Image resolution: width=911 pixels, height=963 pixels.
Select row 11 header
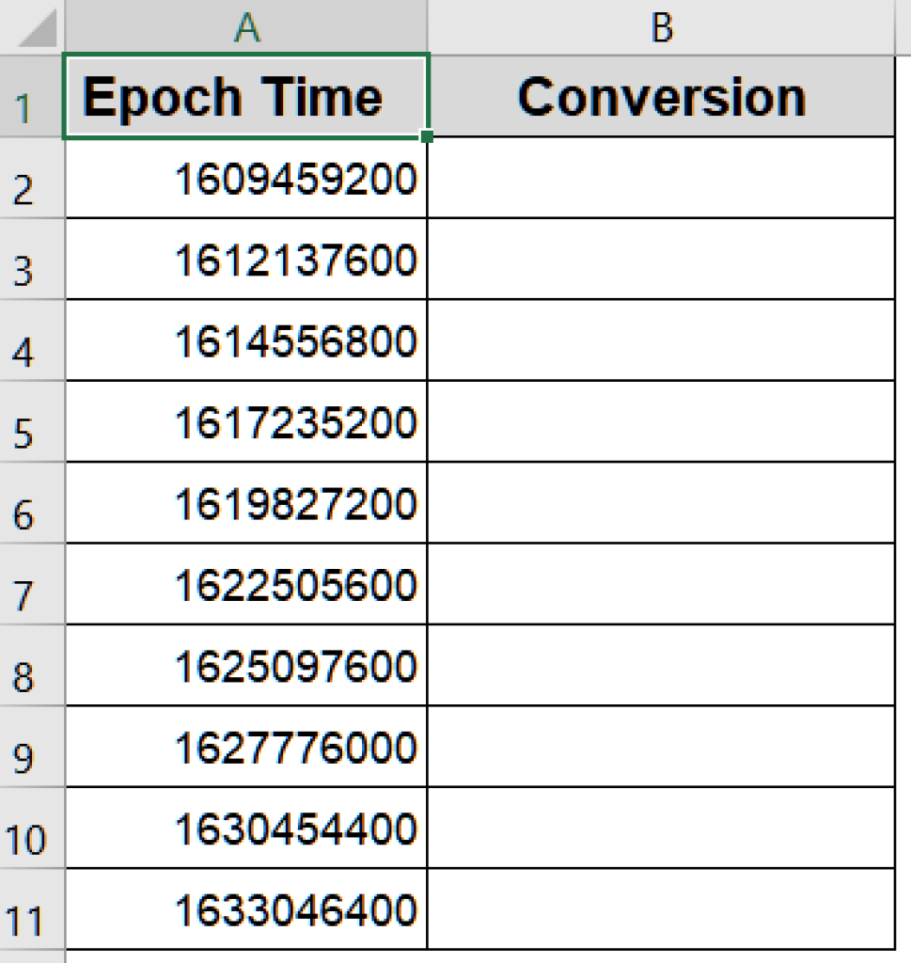click(x=32, y=909)
